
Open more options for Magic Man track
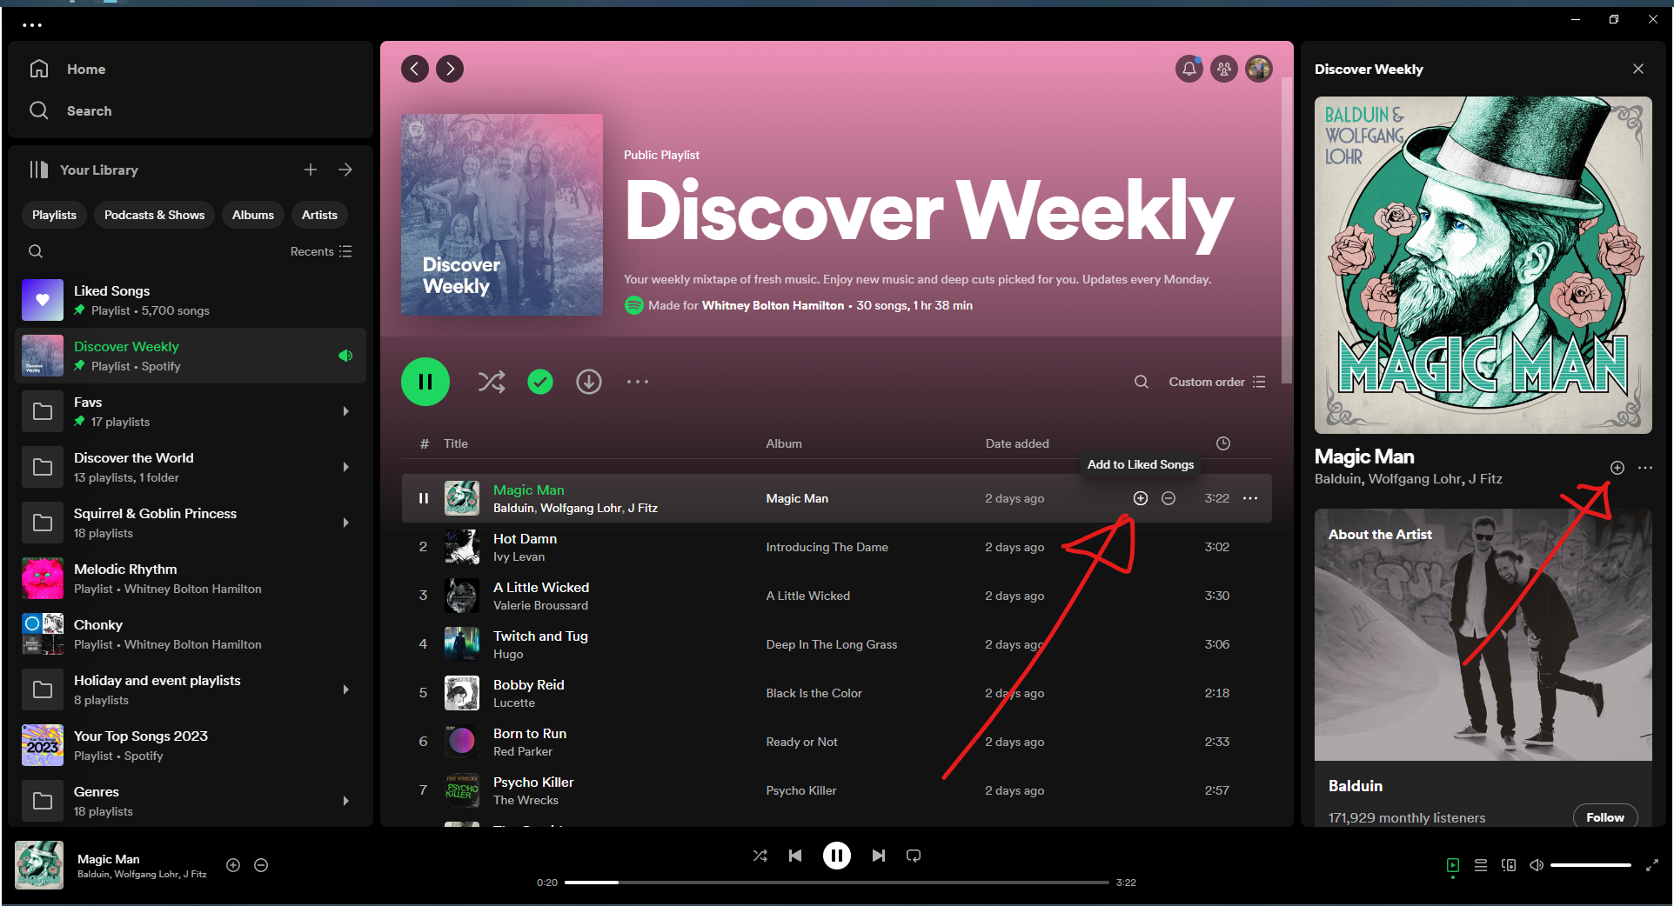coord(1250,498)
